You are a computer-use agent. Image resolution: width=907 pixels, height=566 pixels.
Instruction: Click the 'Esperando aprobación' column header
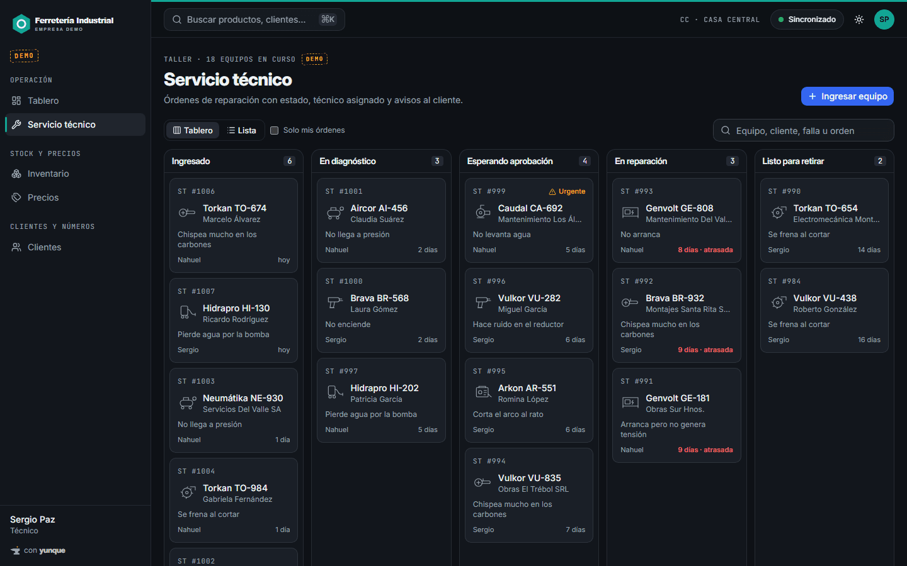point(528,161)
